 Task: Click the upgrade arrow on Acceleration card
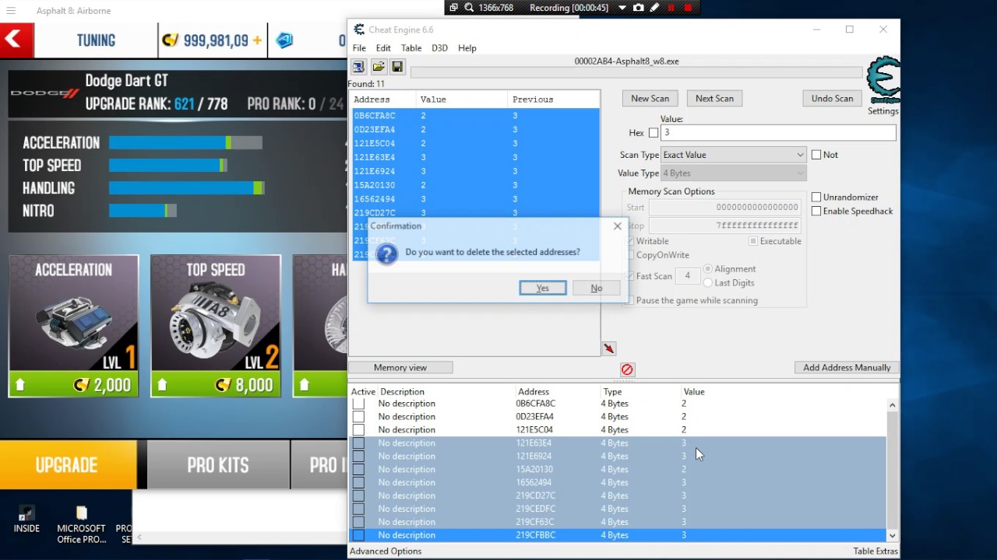pyautogui.click(x=20, y=385)
